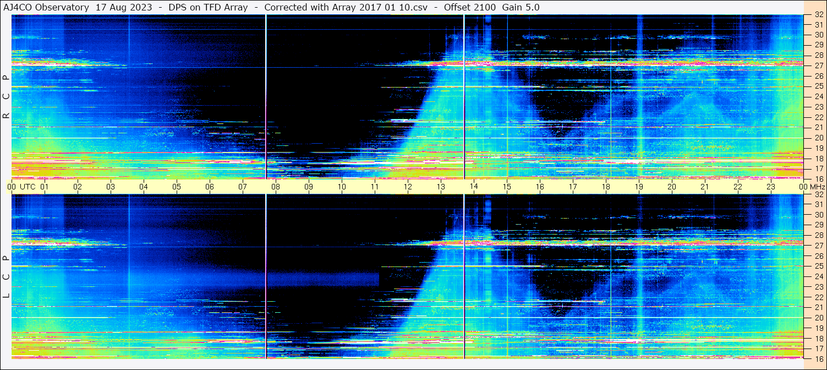The image size is (827, 370).
Task: Click the Gain 5.0 value in header
Action: (x=521, y=7)
